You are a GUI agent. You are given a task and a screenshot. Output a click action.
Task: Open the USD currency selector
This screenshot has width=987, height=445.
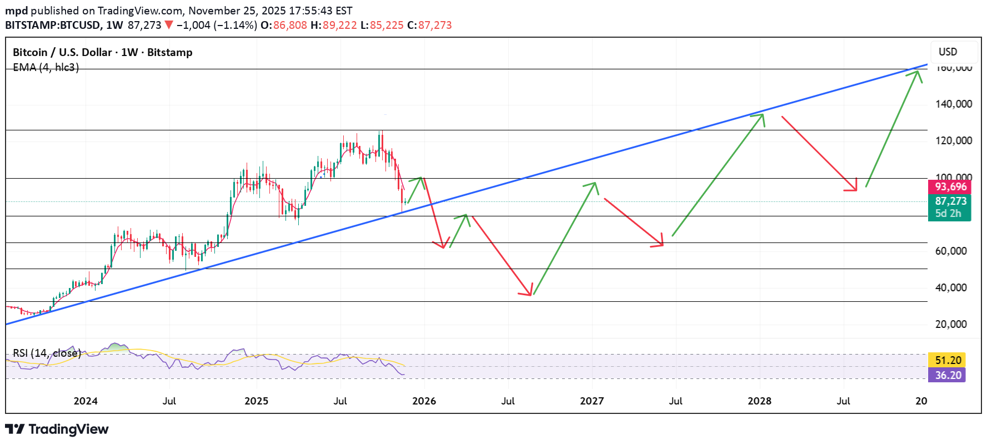point(948,52)
